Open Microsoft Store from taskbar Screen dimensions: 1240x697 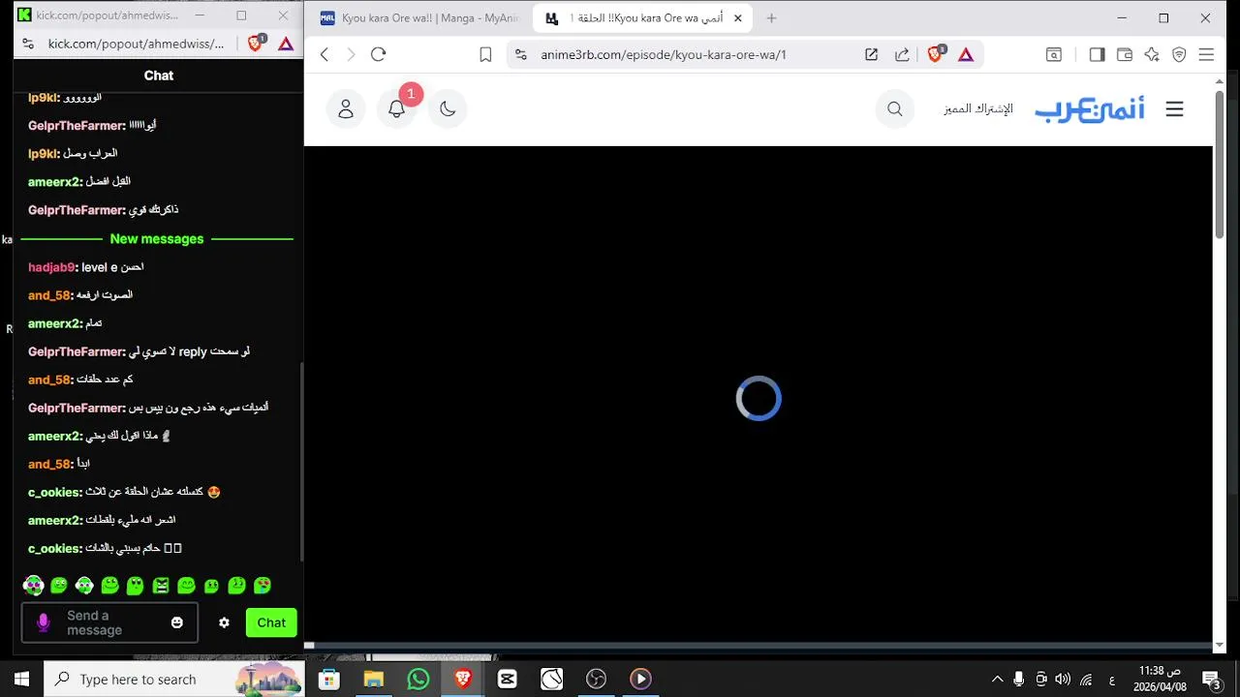pos(328,679)
